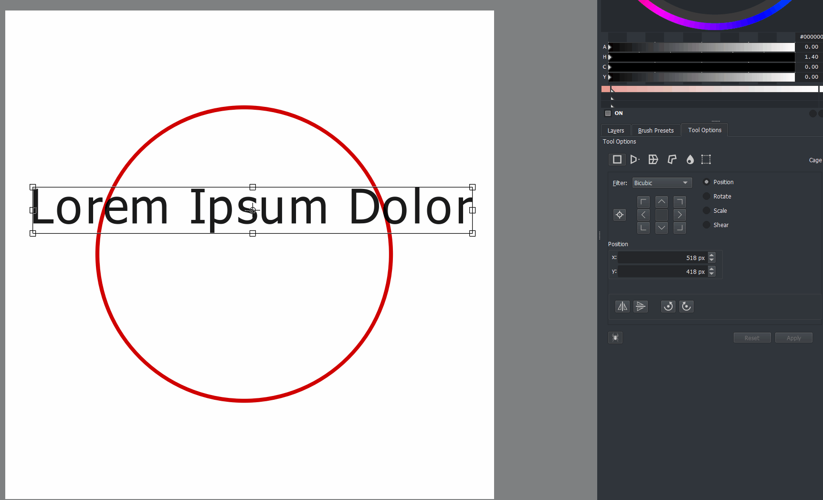823x500 pixels.
Task: Reset the transform settings
Action: click(x=752, y=337)
